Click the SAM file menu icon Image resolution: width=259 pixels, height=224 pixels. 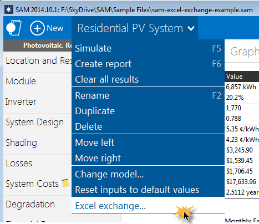point(14,28)
